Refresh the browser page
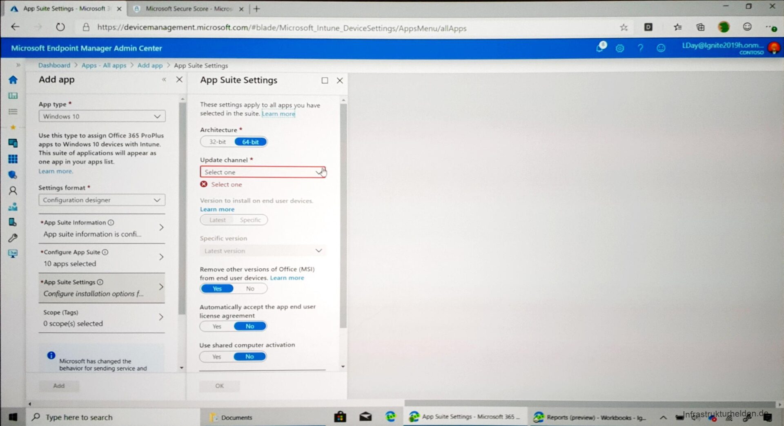The image size is (784, 426). 60,27
